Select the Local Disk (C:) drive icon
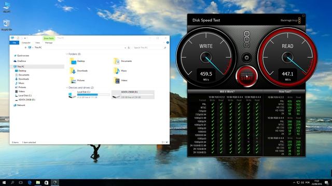 pos(72,95)
